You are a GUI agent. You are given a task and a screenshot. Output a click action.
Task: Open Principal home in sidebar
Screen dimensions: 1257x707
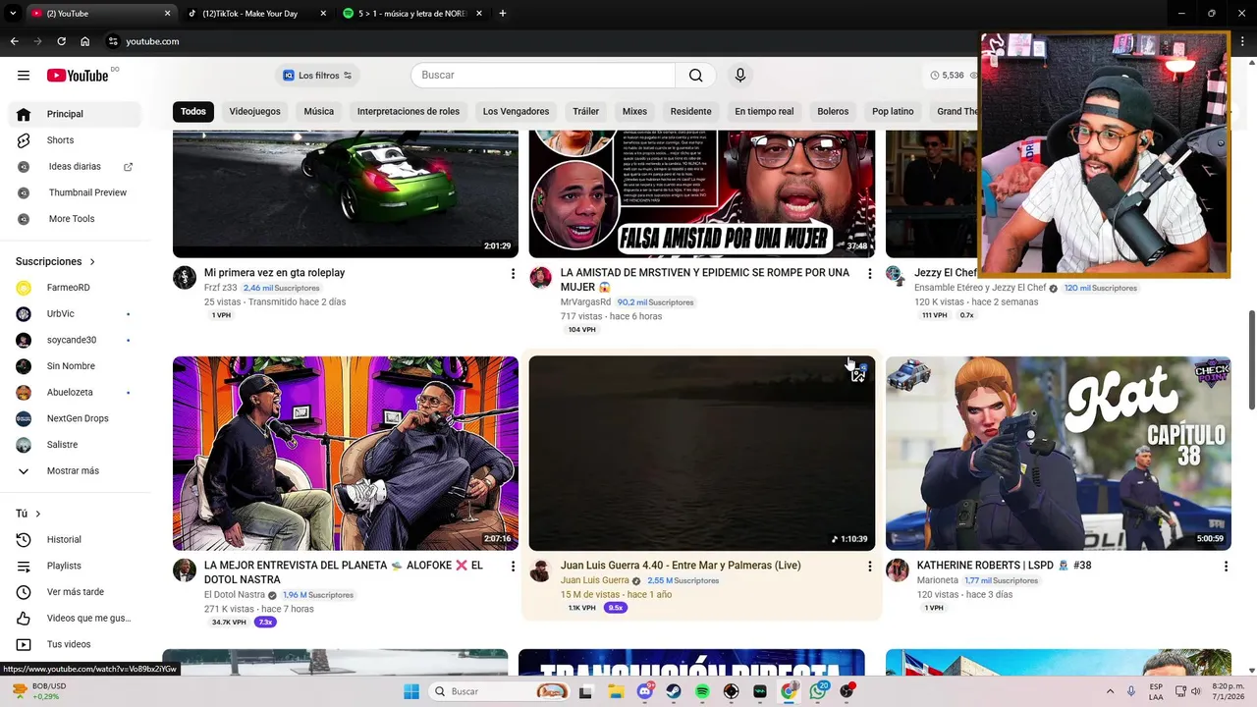(75, 114)
